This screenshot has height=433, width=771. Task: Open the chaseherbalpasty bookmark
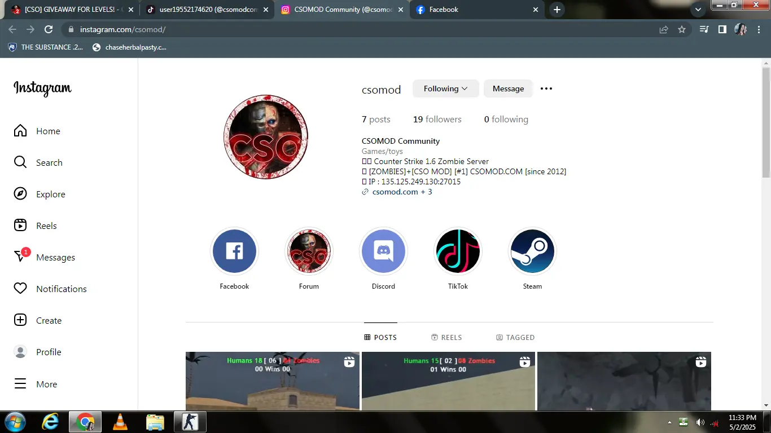(129, 47)
